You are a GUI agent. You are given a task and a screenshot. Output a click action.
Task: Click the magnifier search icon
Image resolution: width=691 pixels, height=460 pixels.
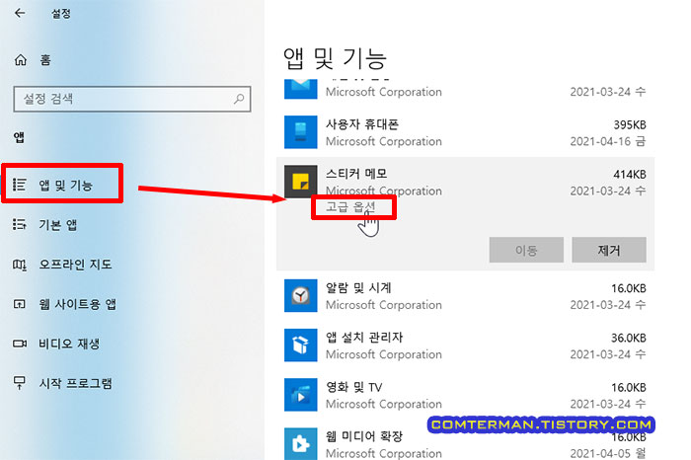click(x=239, y=99)
